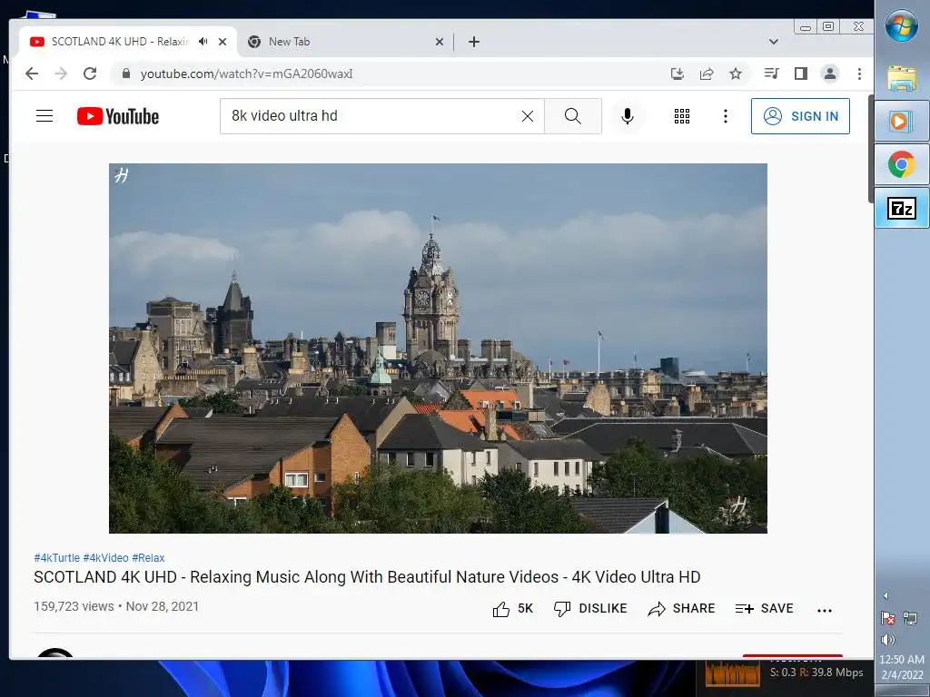Click the DISLIKE button
The width and height of the screenshot is (930, 697).
click(x=590, y=609)
